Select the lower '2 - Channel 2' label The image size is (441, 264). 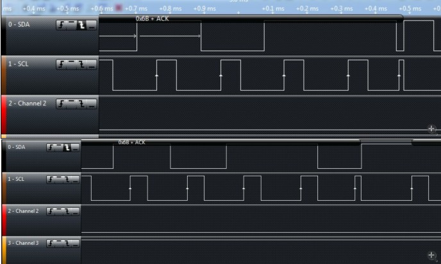(23, 211)
